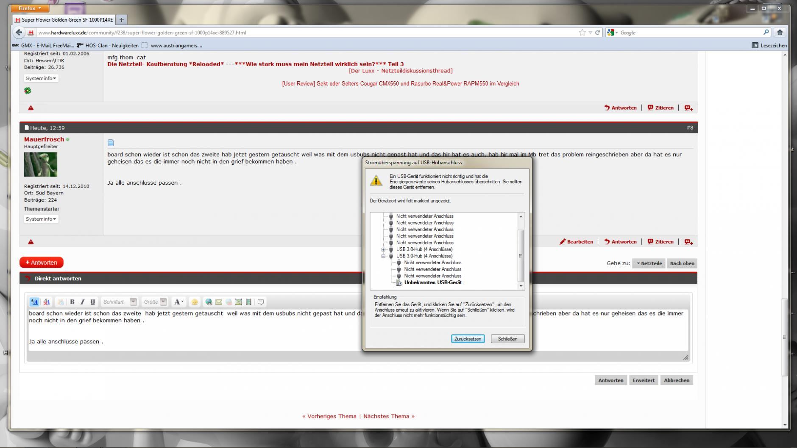Image resolution: width=797 pixels, height=448 pixels.
Task: Insert email link with envelope icon
Action: [x=219, y=302]
